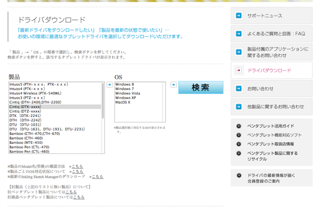Screen dimensions: 324x207
Task: Click the bullet icon beside 会員登録のご案内
Action: 239,175
